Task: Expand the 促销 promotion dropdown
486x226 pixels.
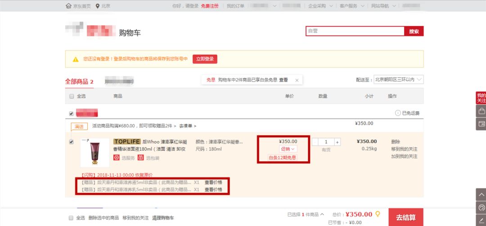Action: pyautogui.click(x=288, y=149)
